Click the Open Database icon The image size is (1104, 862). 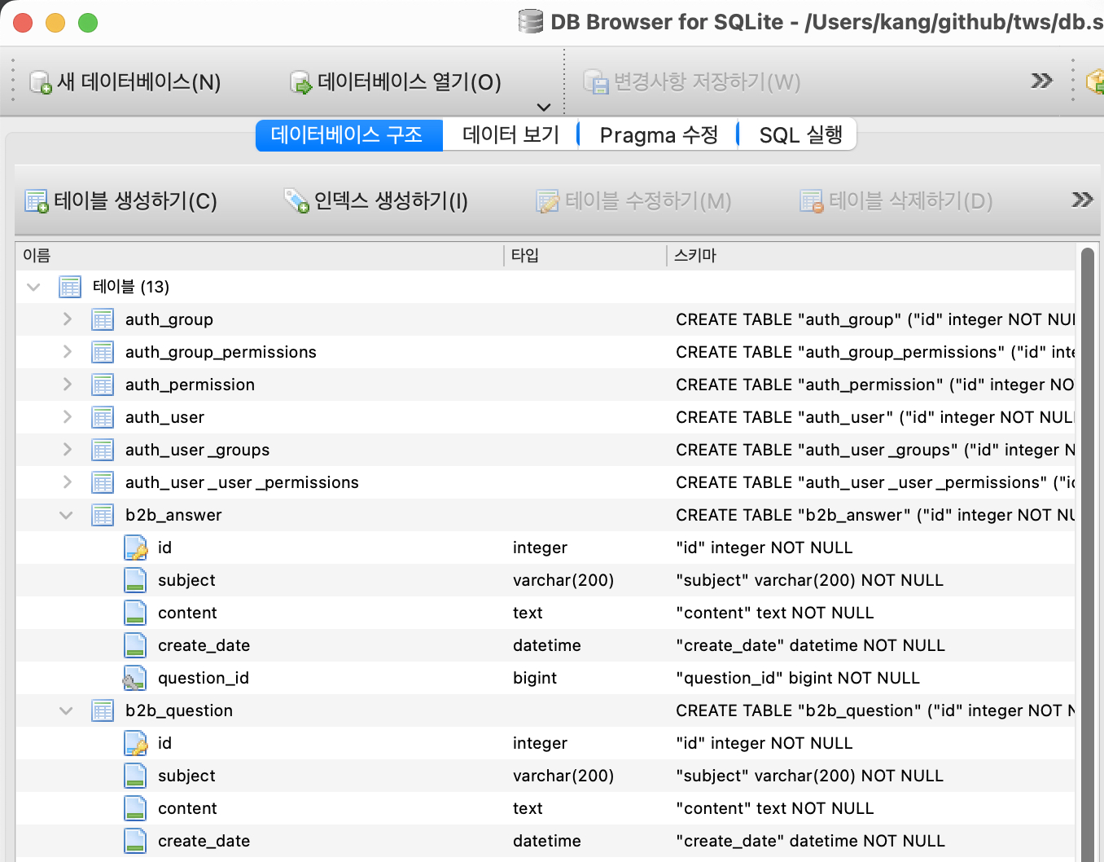click(301, 82)
